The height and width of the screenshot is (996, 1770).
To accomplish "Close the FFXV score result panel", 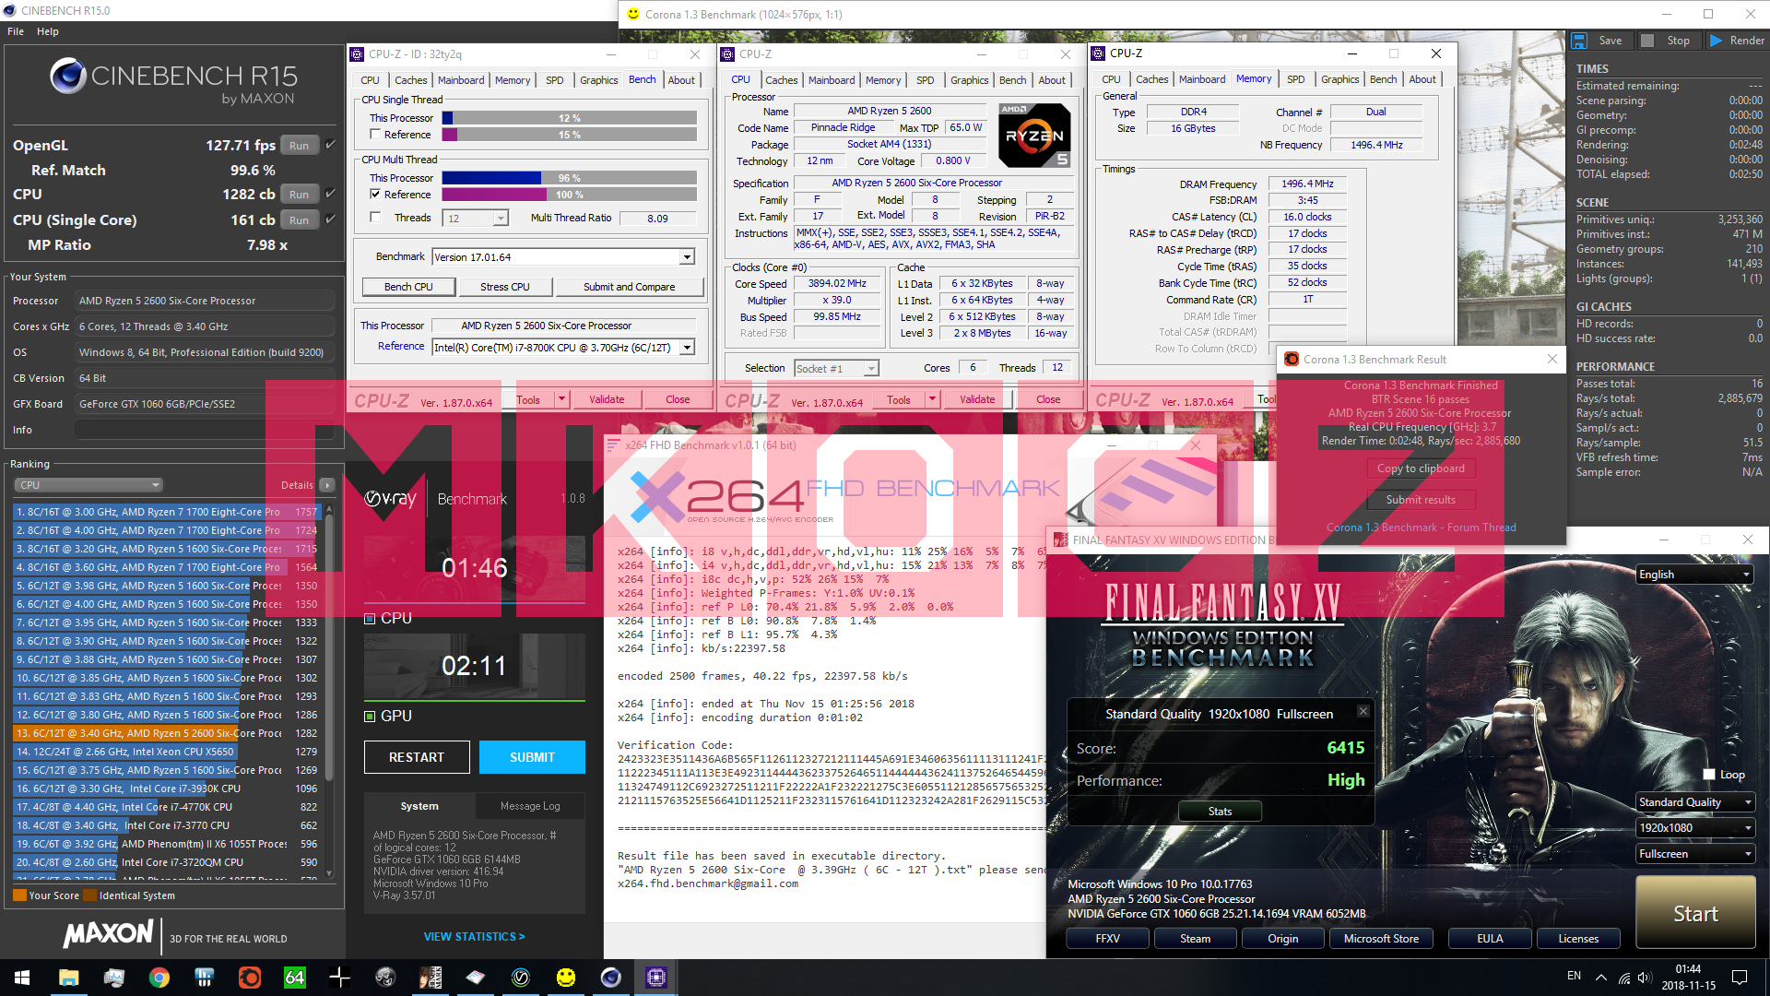I will pyautogui.click(x=1363, y=711).
